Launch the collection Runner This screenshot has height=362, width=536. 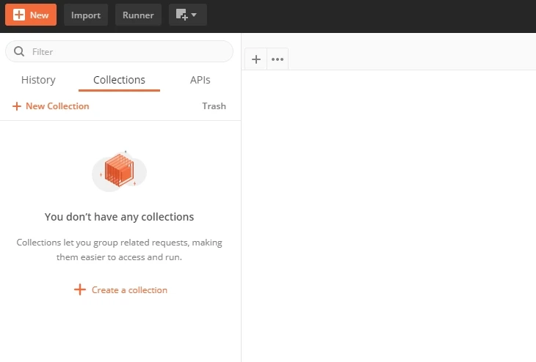138,15
